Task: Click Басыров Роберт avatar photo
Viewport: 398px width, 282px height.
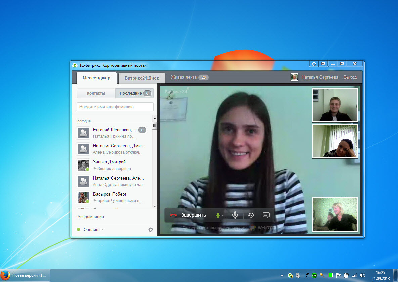Action: click(x=83, y=197)
